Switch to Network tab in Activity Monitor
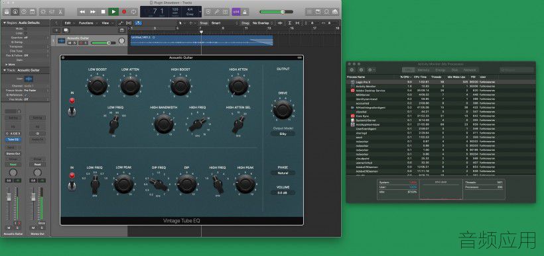 click(x=470, y=70)
